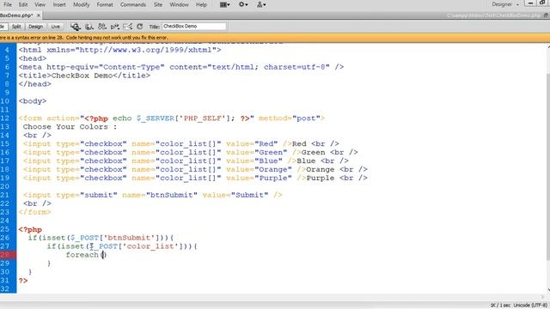Image resolution: width=550 pixels, height=309 pixels.
Task: Click the '<meta http-equiv' line
Action: coord(181,67)
